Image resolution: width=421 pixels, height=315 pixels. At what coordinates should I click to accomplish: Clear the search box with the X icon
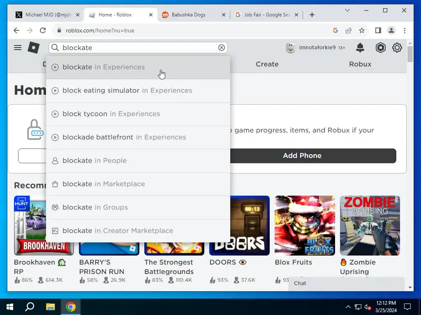pos(222,48)
